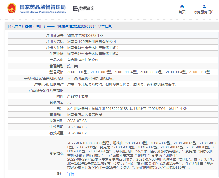Click the 产品名称 row label
This screenshot has height=178, width=219.
(x=56, y=60)
